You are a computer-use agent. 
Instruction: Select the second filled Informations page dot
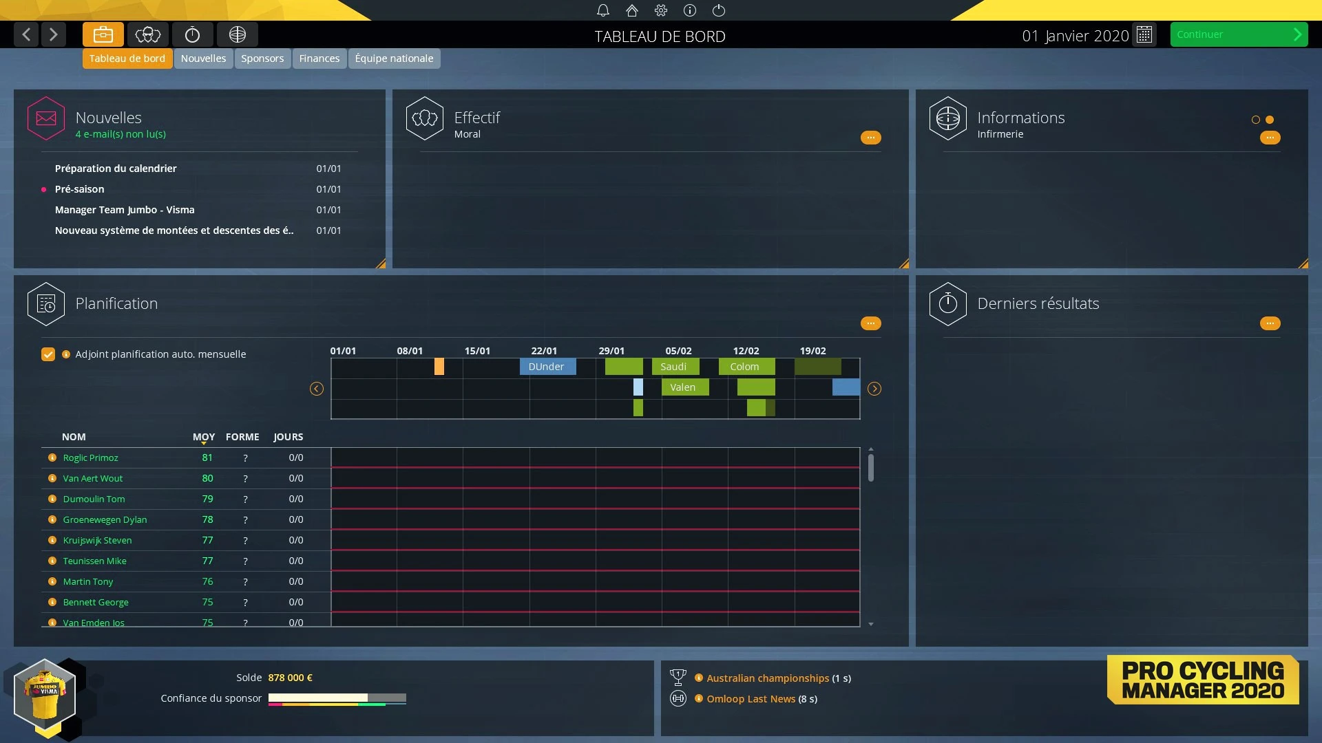[x=1270, y=120]
